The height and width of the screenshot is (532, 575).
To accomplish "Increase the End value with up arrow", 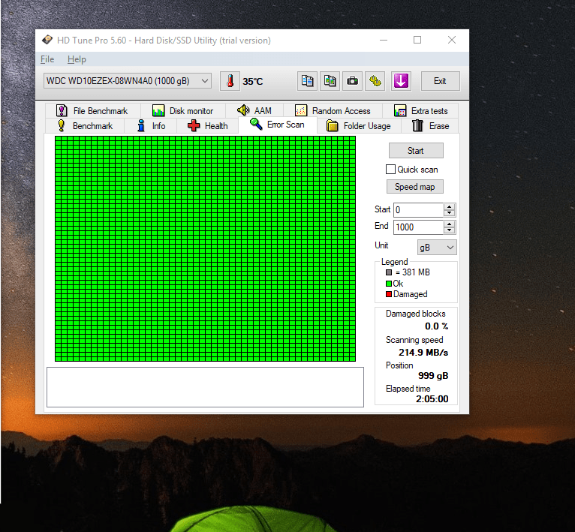I will pyautogui.click(x=449, y=224).
